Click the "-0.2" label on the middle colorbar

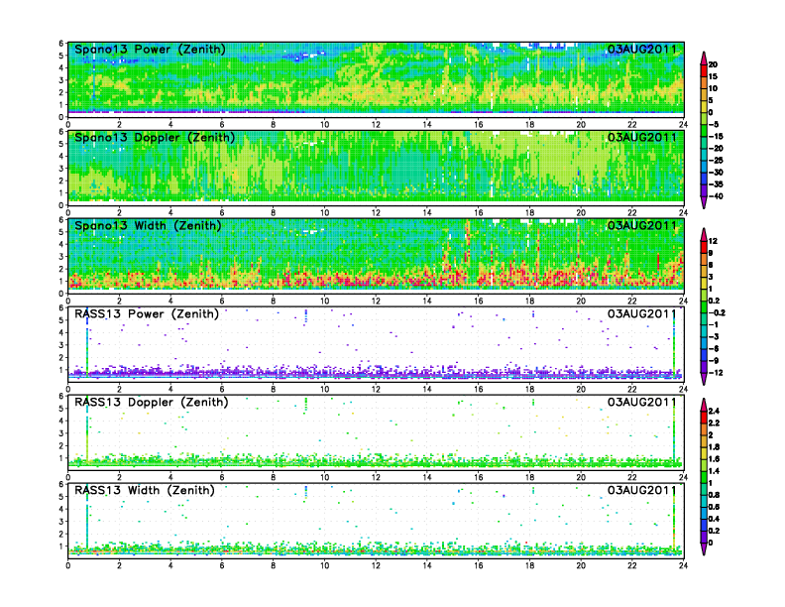click(x=717, y=312)
